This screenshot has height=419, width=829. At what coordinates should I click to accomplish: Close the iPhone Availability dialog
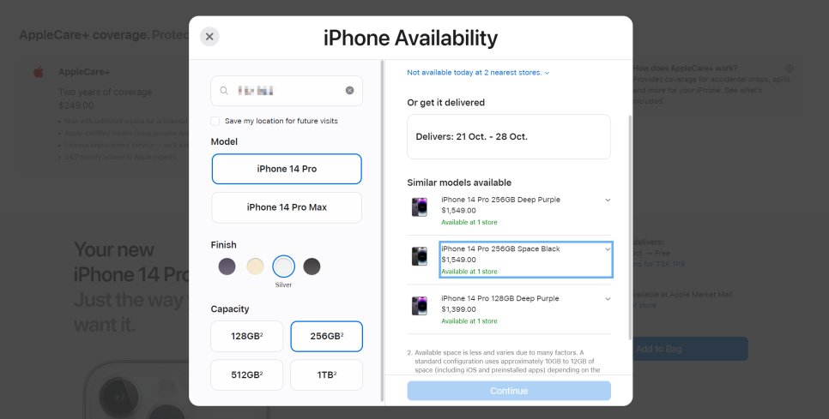209,36
